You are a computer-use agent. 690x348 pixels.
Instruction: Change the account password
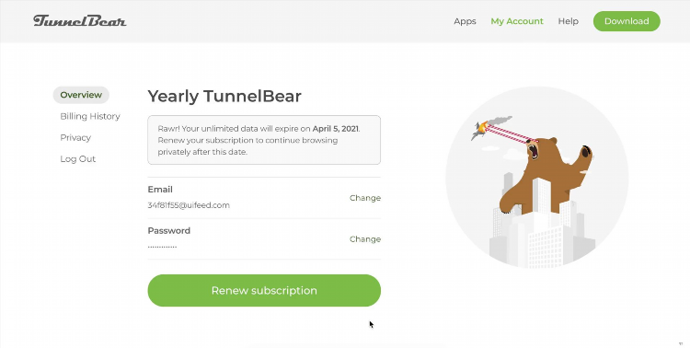click(365, 239)
